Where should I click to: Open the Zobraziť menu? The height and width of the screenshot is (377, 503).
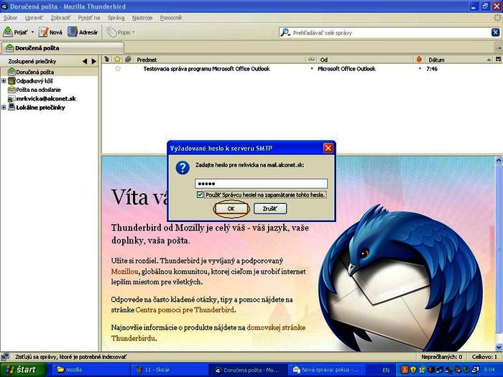coord(60,18)
